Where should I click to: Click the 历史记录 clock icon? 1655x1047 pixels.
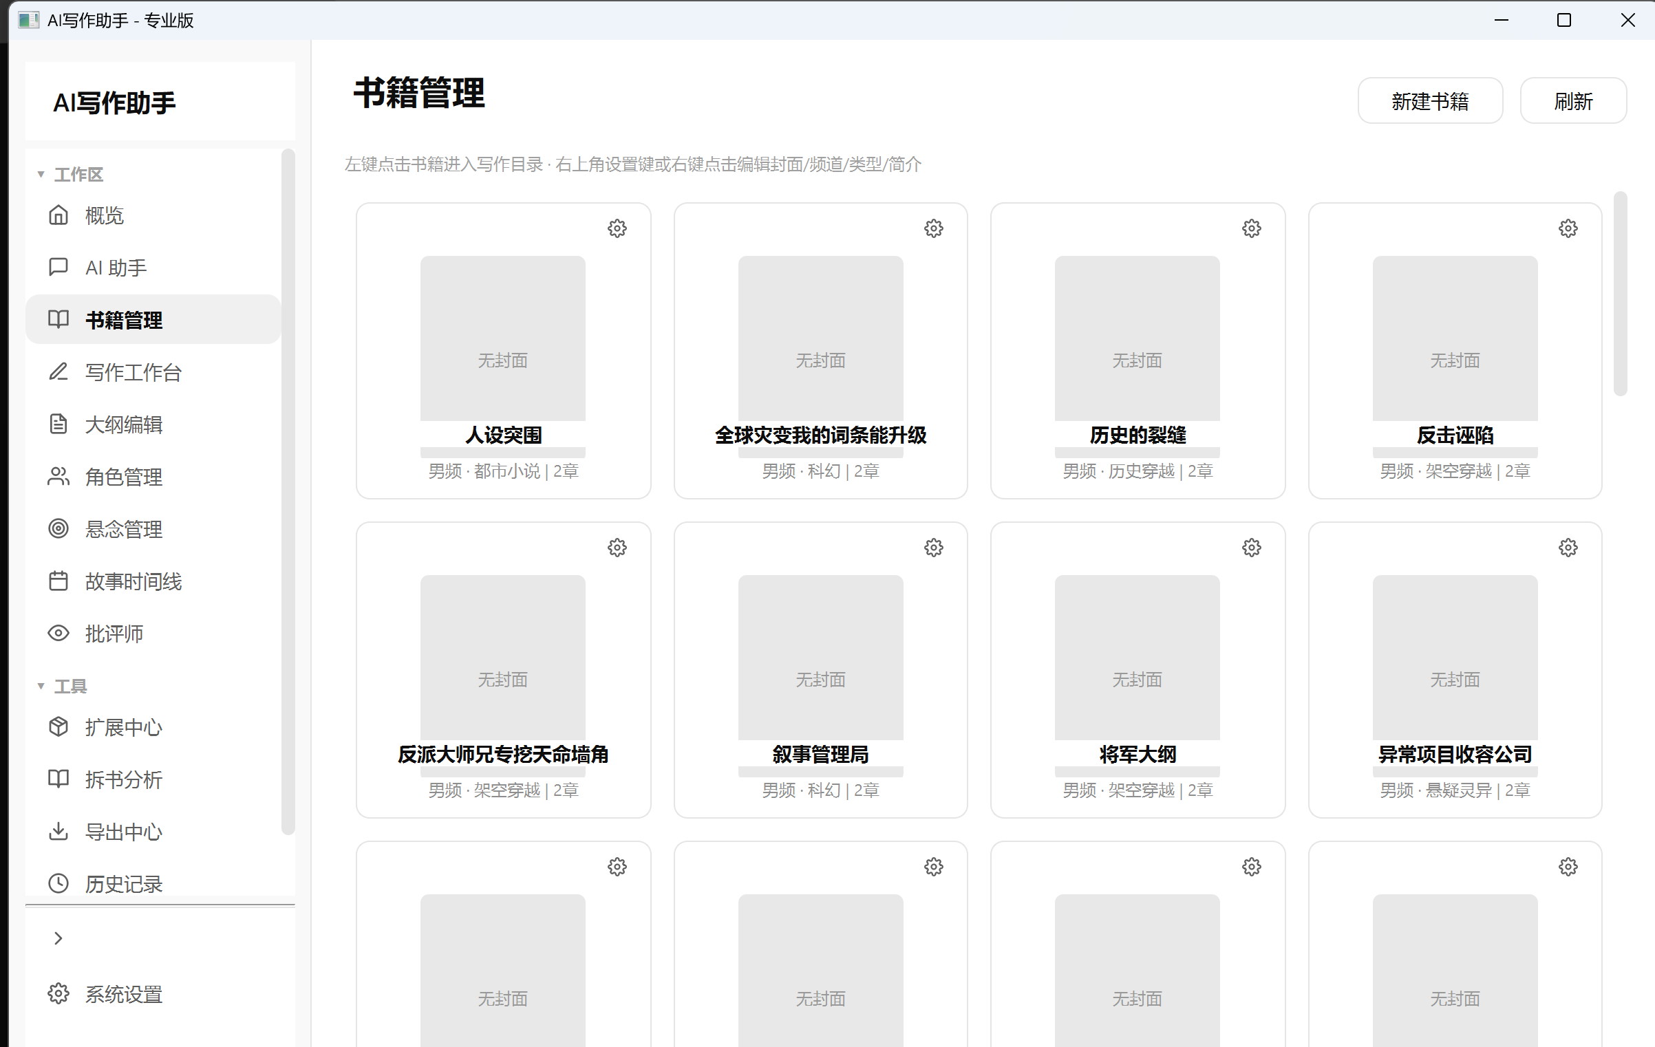[x=58, y=883]
